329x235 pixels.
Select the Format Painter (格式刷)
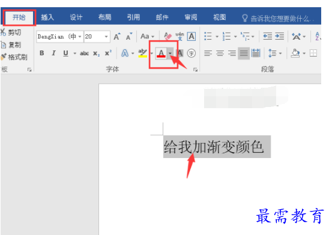tap(14, 57)
